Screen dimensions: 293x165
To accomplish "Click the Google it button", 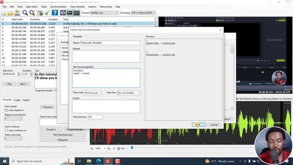I will 51,129.
